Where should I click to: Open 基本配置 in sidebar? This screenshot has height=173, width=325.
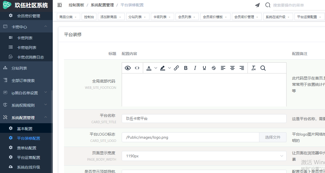pyautogui.click(x=26, y=129)
